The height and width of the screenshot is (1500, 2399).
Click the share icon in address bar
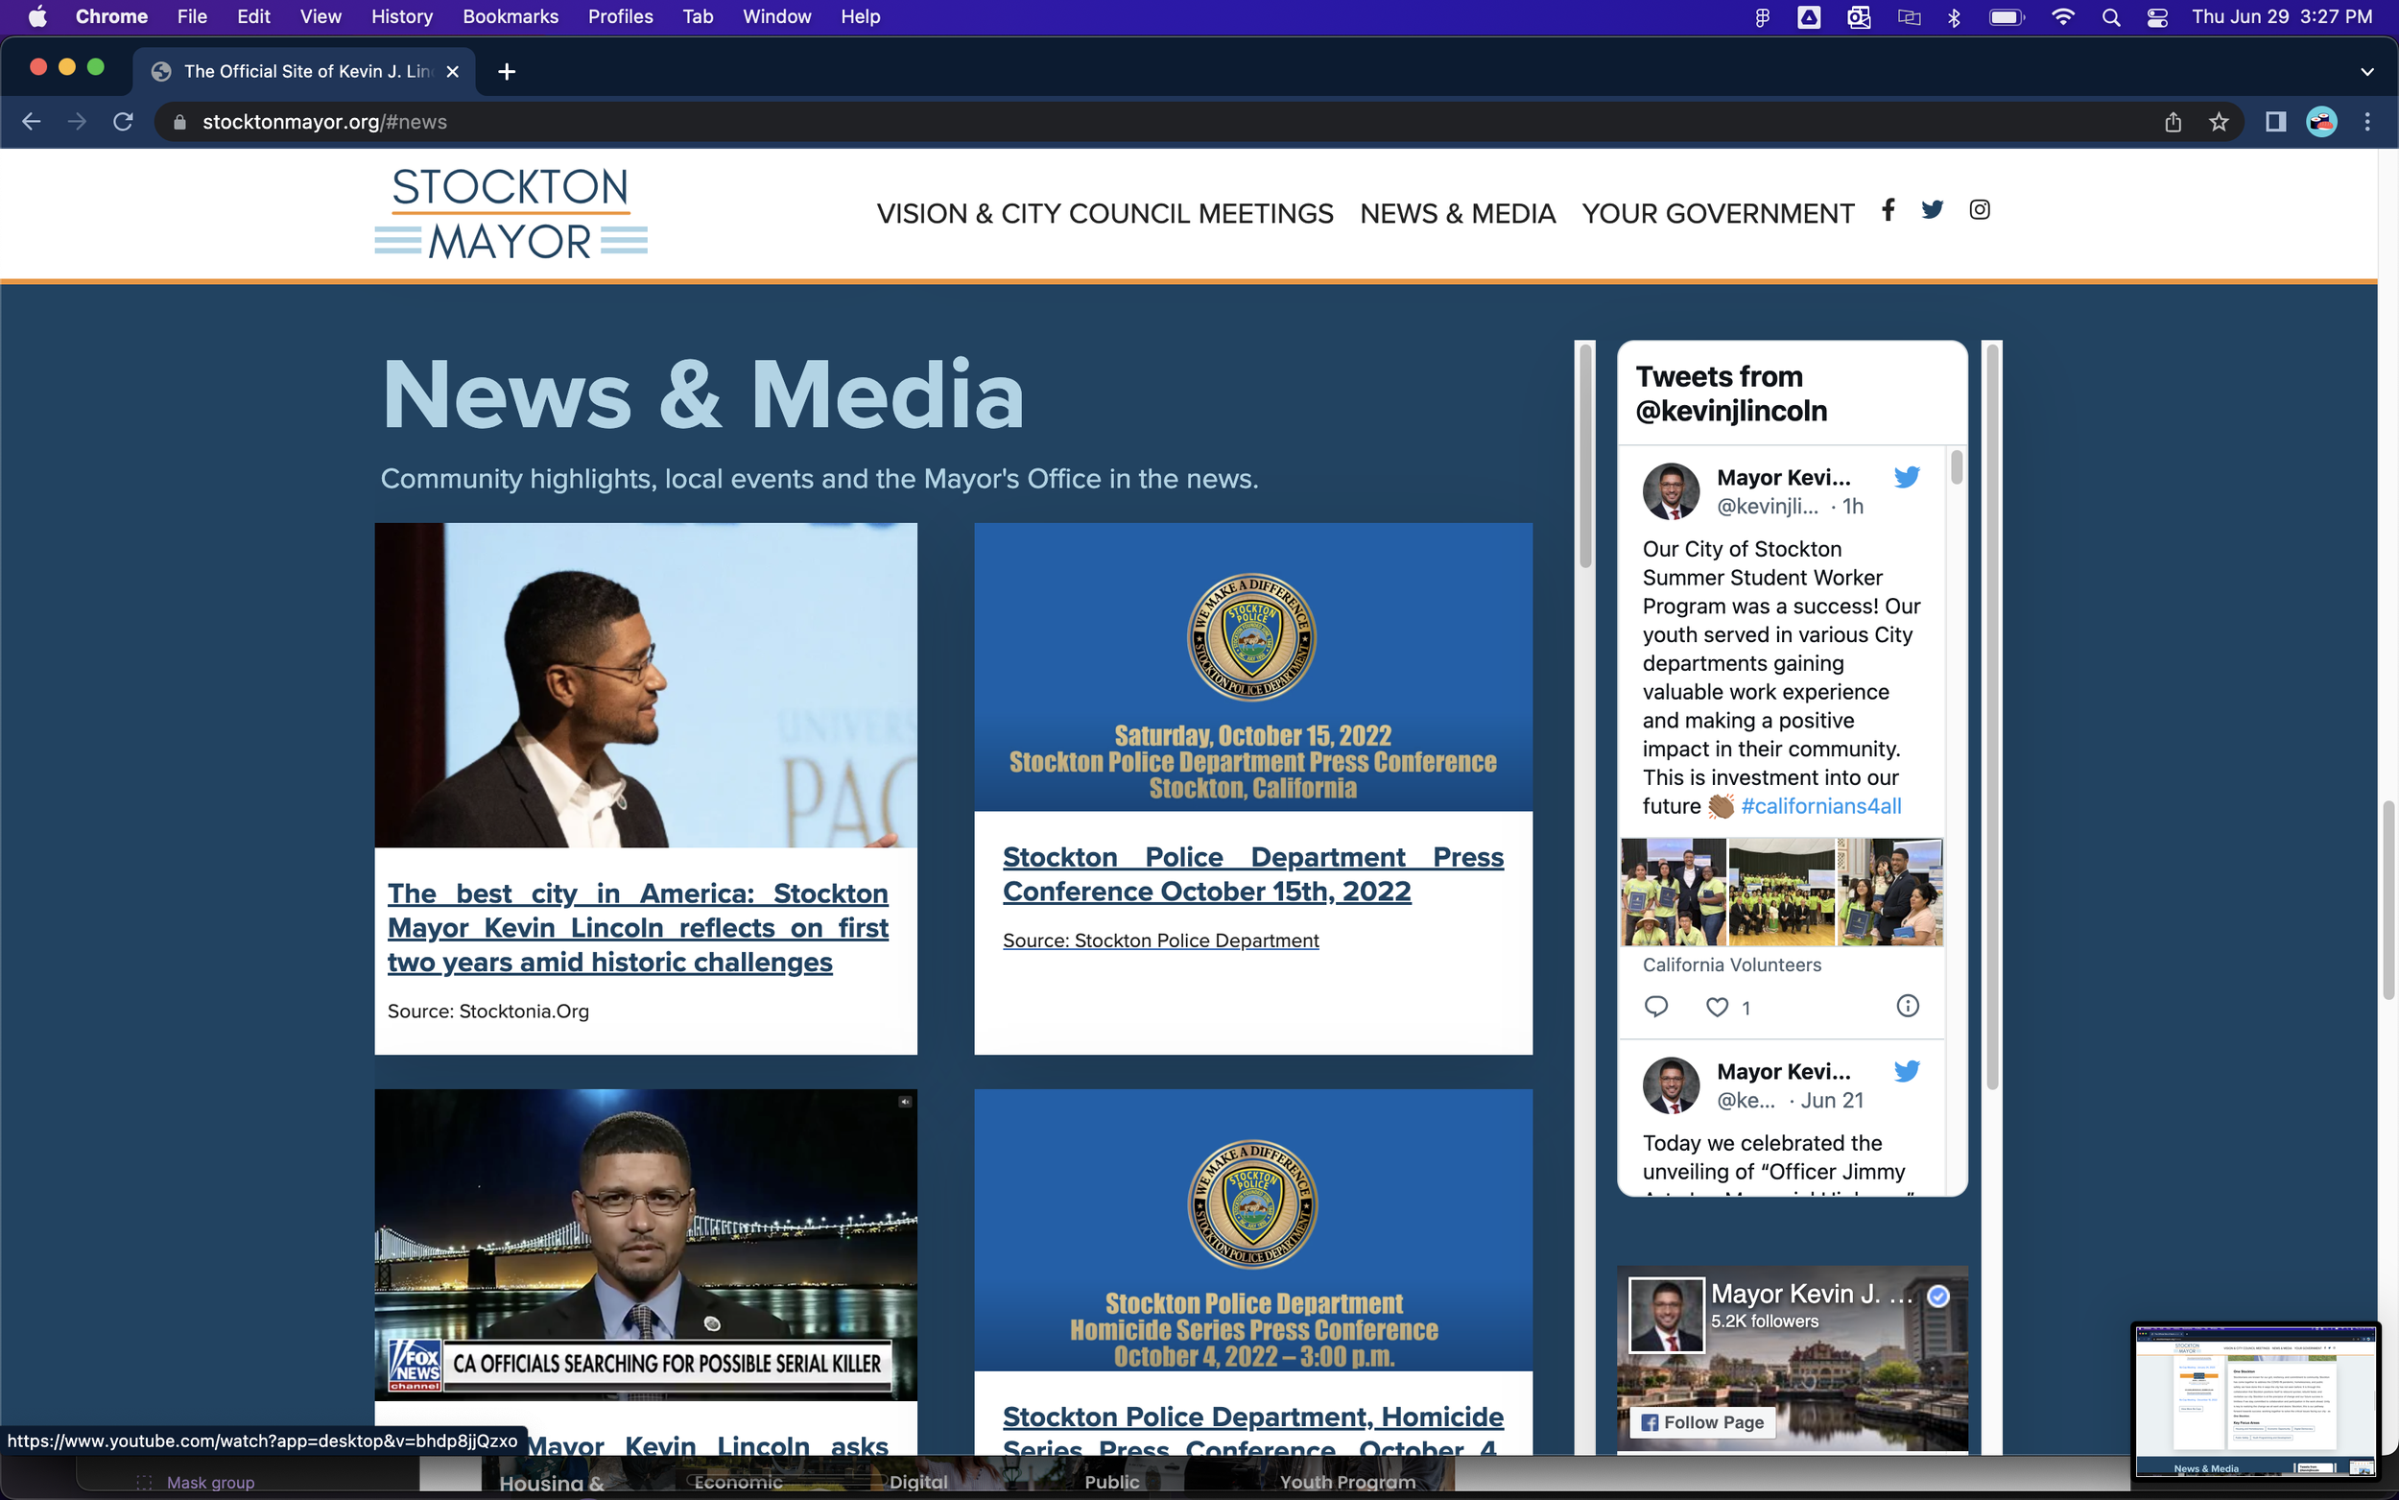2173,122
